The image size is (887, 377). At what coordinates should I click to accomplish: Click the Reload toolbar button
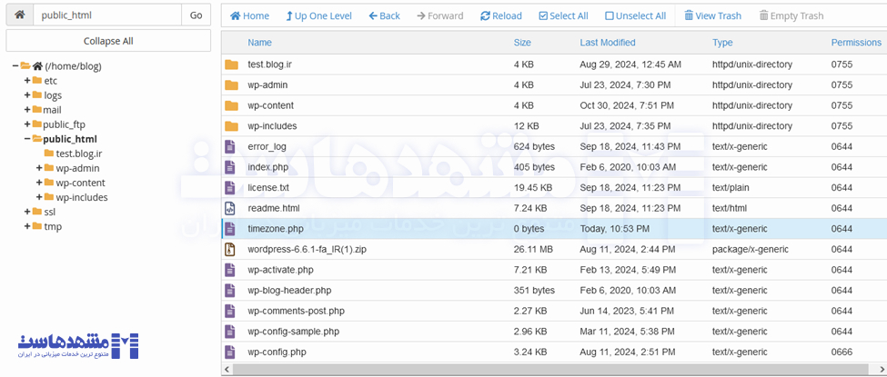[x=501, y=15]
